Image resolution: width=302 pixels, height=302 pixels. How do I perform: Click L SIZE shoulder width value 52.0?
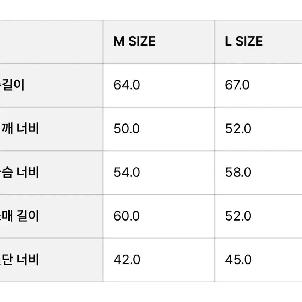[238, 129]
